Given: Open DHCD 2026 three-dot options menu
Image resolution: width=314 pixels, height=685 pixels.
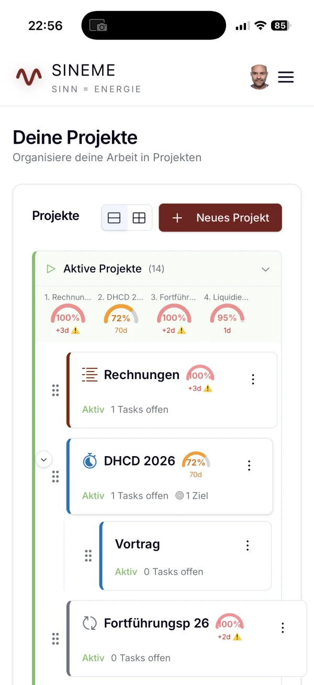Looking at the screenshot, I should pyautogui.click(x=249, y=465).
